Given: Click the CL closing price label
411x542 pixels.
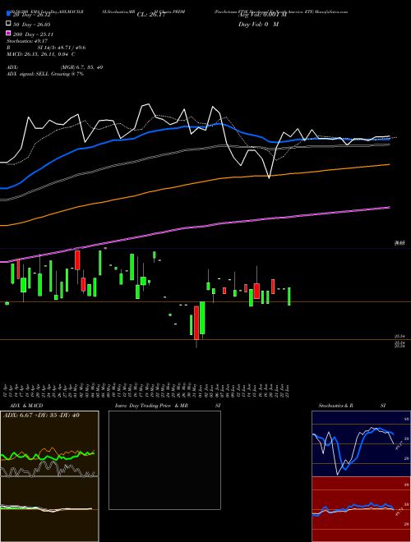Looking at the screenshot, I should pos(151,15).
